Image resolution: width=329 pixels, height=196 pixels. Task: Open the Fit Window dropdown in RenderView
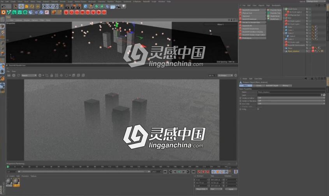click(x=225, y=75)
